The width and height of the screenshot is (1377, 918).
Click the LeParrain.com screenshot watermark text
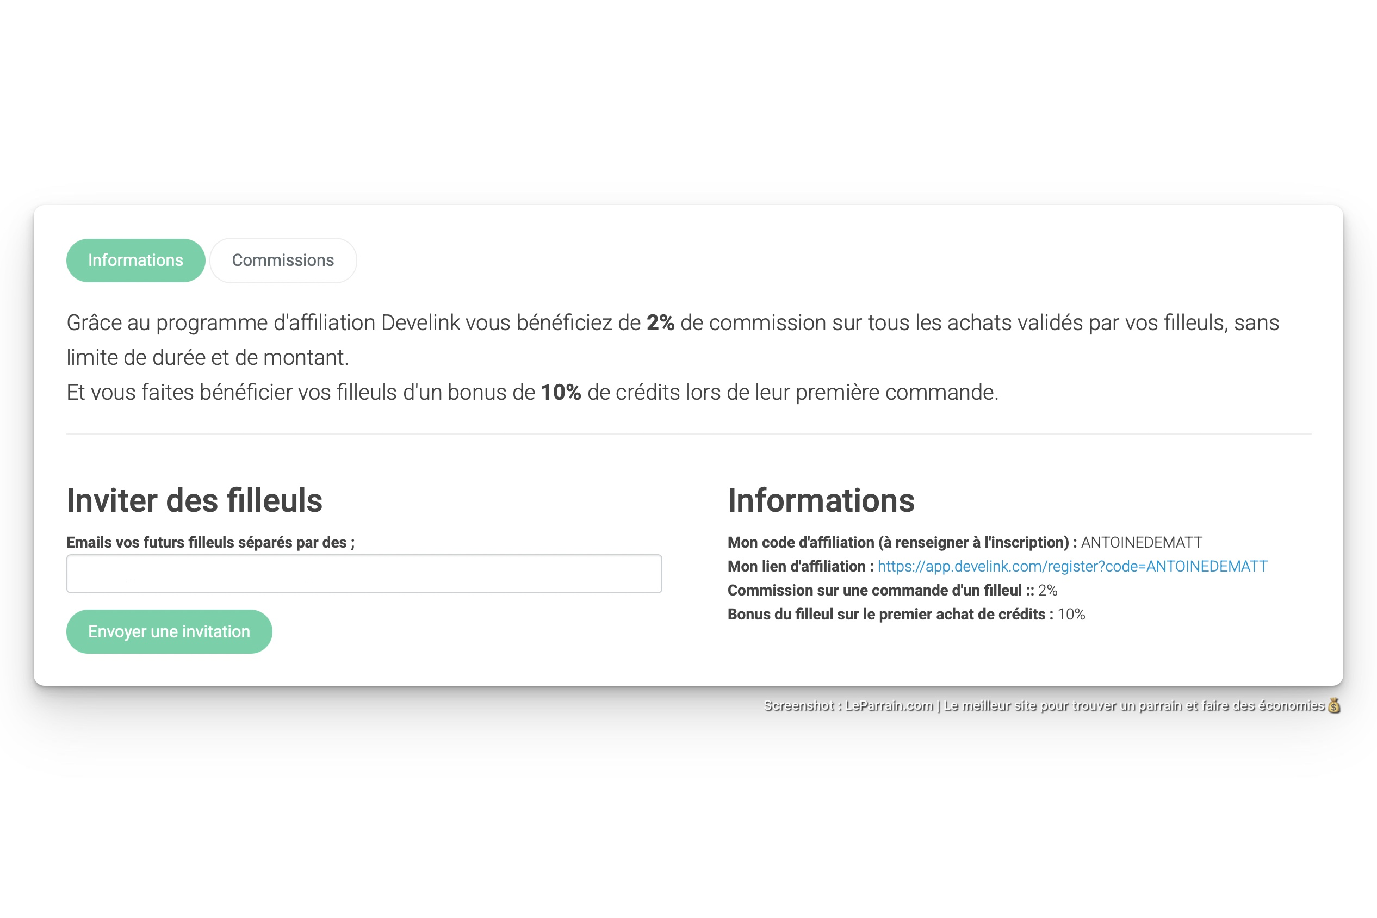[1043, 705]
